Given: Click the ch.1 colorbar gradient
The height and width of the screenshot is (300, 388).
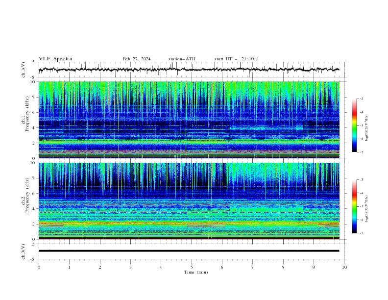Looking at the screenshot, I should (x=354, y=125).
